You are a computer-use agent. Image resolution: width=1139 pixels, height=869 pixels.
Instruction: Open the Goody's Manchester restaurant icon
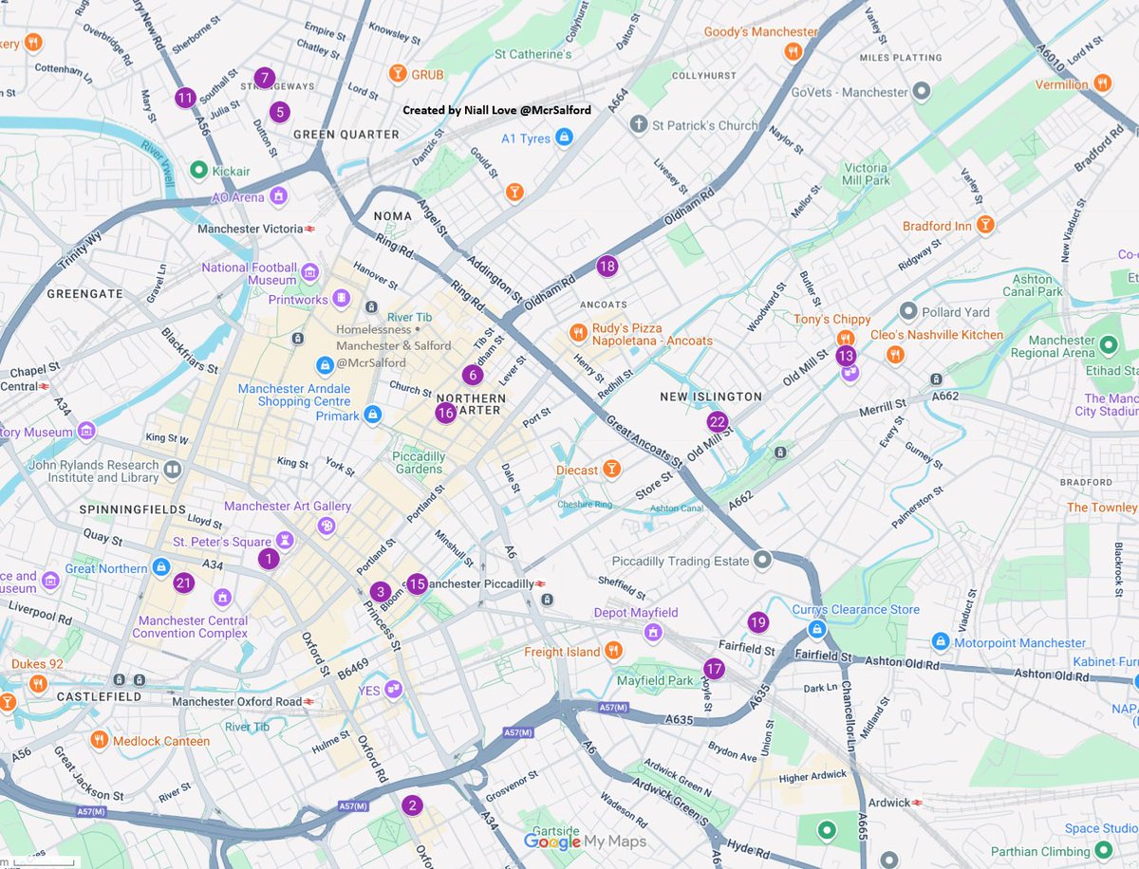[794, 52]
